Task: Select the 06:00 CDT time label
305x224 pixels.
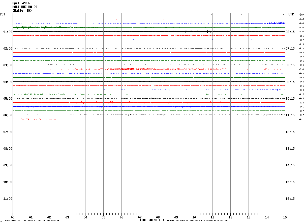Action: click(8, 115)
